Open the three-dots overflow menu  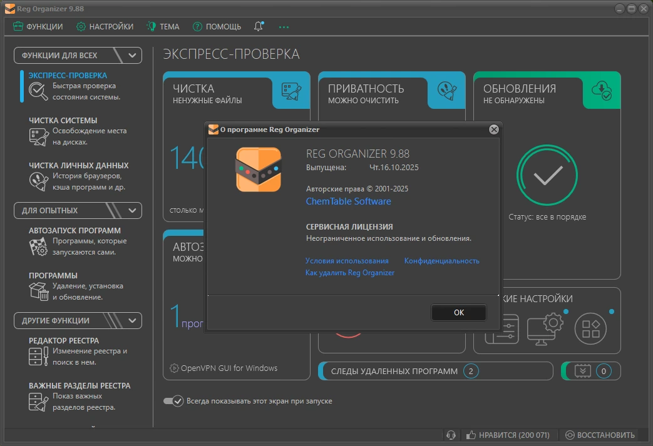pos(284,27)
